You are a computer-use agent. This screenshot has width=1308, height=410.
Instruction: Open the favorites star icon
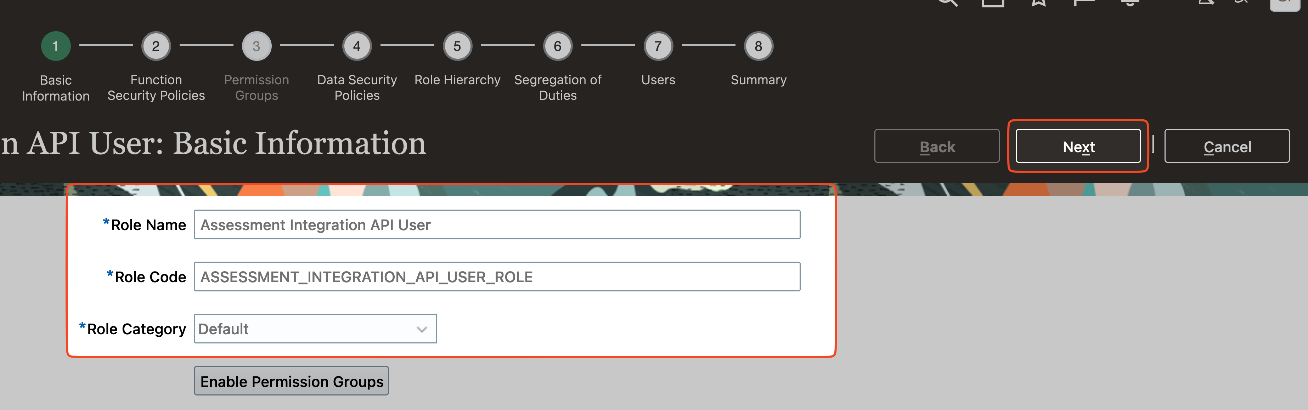(1038, 2)
